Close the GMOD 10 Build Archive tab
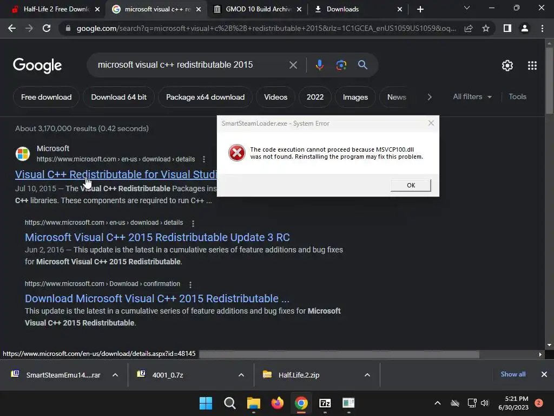 (x=299, y=9)
